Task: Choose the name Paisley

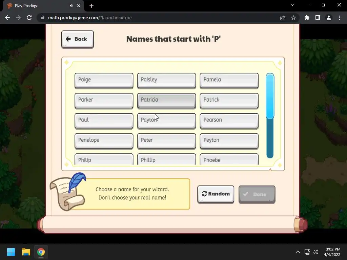Action: pos(166,81)
